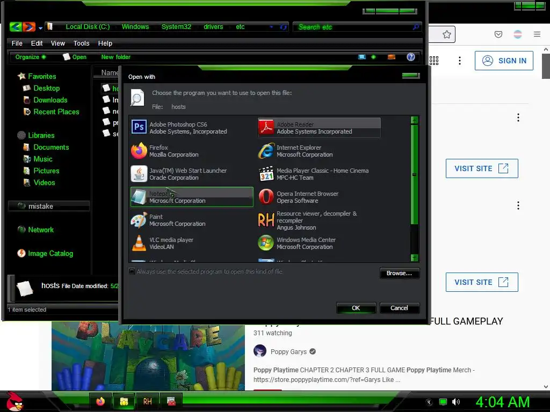
Task: Open the recent locations dropdown arrow
Action: click(x=40, y=28)
